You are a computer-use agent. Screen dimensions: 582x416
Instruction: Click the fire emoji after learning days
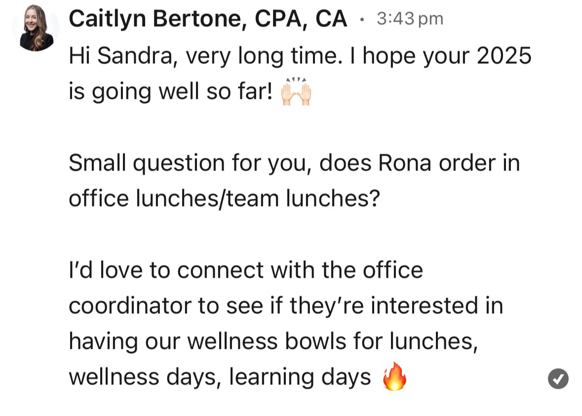click(x=394, y=376)
